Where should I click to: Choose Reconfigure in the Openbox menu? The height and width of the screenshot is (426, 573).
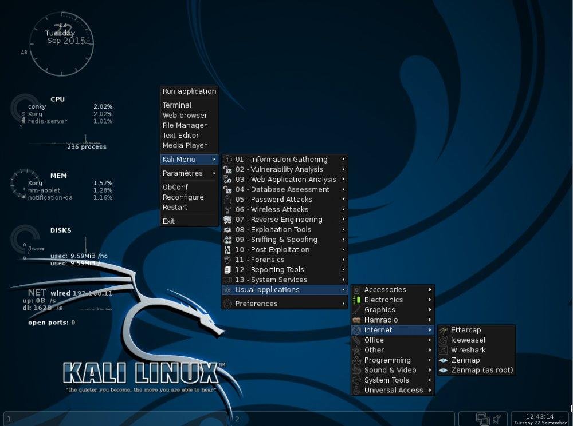tap(189, 197)
